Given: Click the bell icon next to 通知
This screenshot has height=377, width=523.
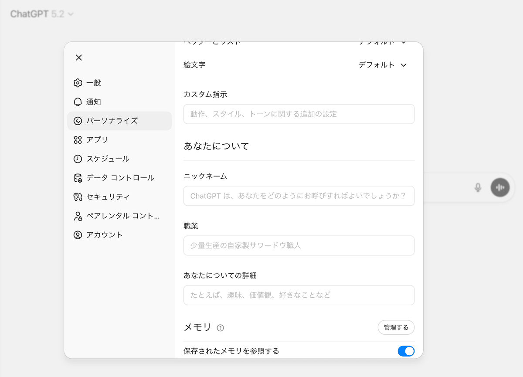Looking at the screenshot, I should [x=78, y=102].
